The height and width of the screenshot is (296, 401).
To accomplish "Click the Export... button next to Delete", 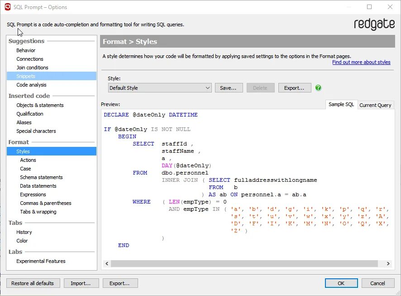I will pos(295,88).
